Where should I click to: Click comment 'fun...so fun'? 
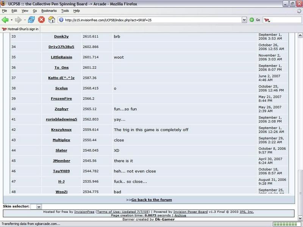pyautogui.click(x=125, y=109)
